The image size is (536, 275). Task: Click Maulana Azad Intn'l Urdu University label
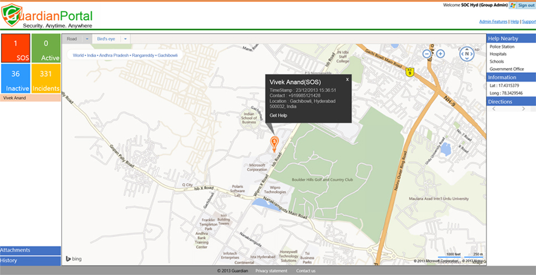pyautogui.click(x=439, y=199)
